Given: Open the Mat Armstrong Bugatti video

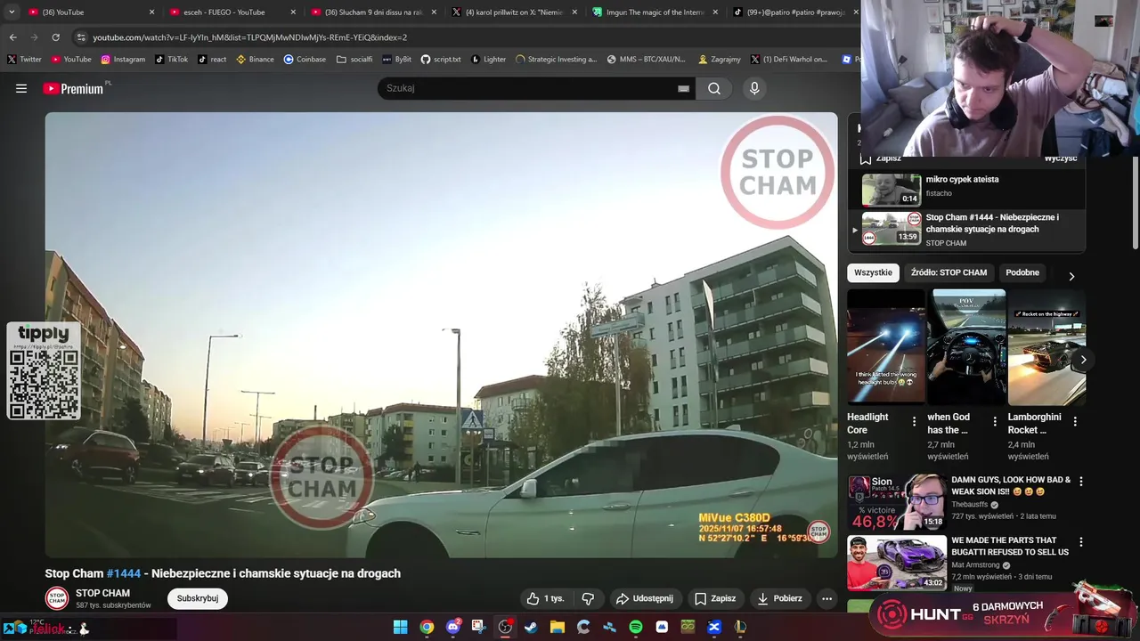Looking at the screenshot, I should [897, 563].
